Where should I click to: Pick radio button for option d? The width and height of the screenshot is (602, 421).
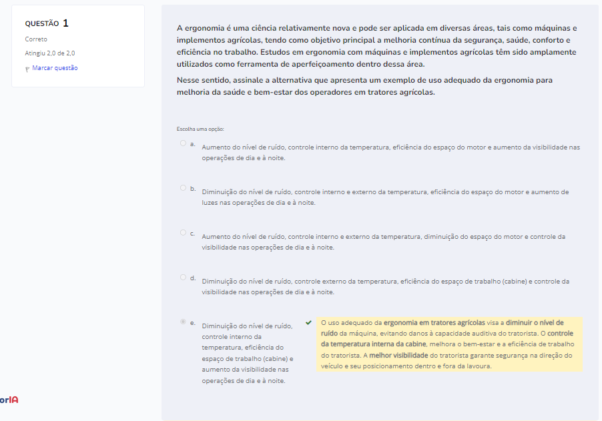coord(183,278)
